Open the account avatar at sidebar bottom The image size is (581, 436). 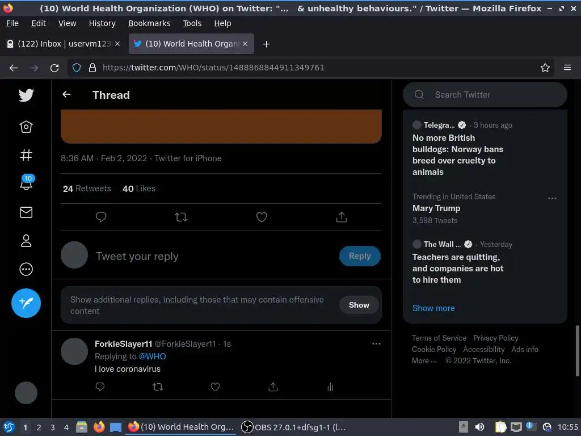[x=26, y=393]
